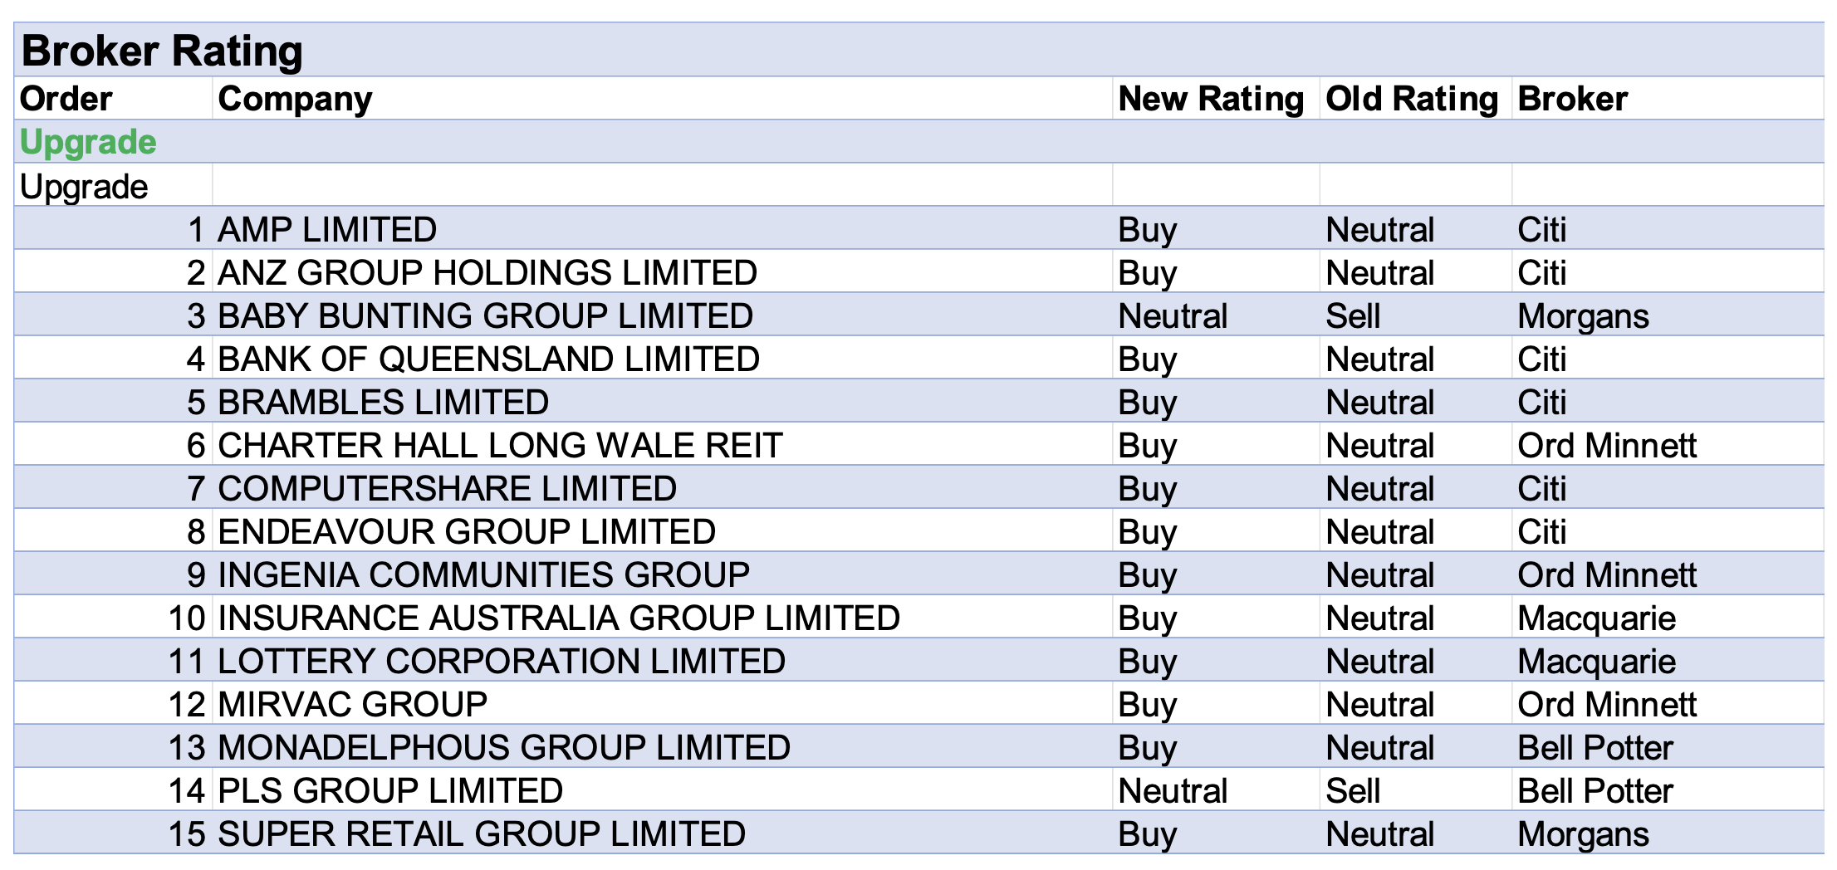Select SUPER RETAIL GROUP LIMITED cell

point(482,834)
